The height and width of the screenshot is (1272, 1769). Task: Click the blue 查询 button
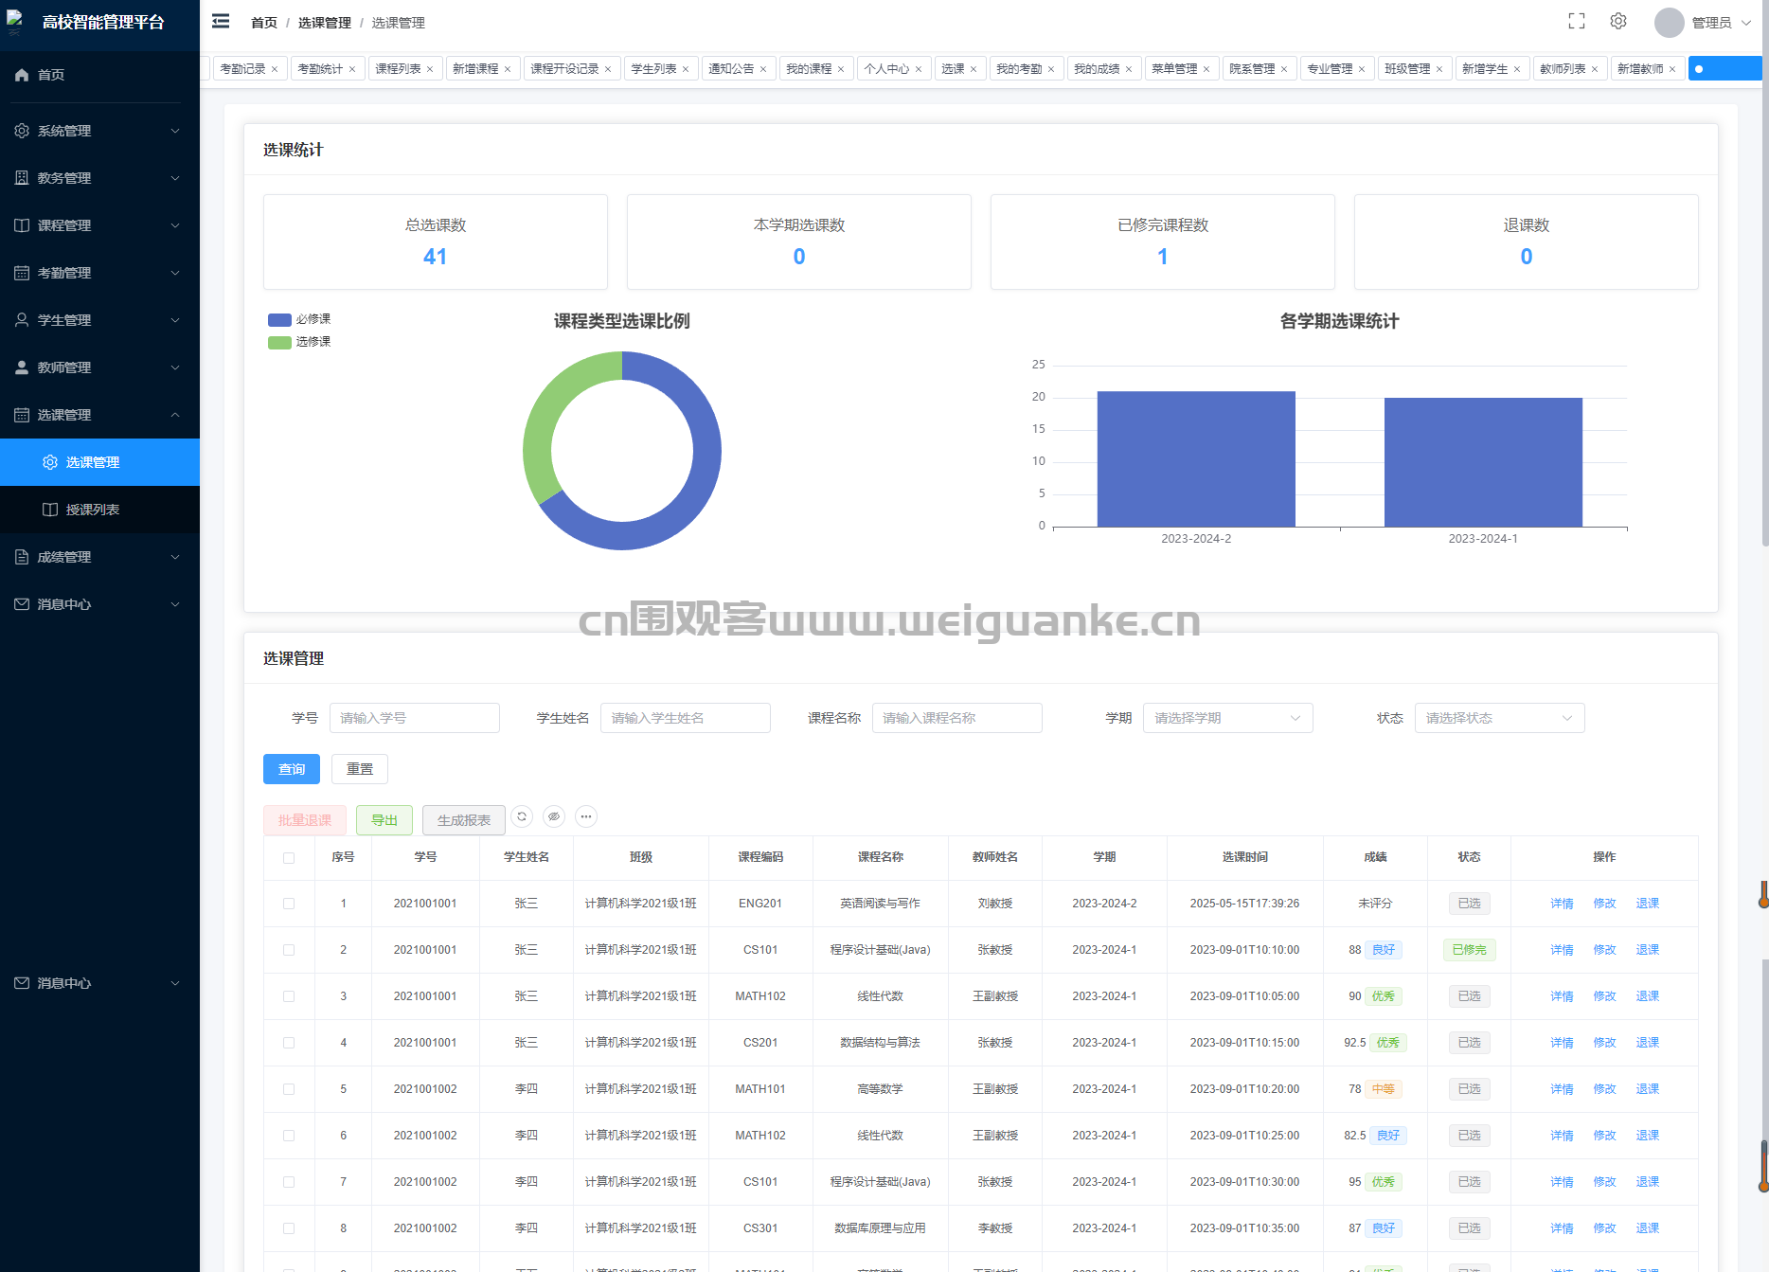[292, 769]
